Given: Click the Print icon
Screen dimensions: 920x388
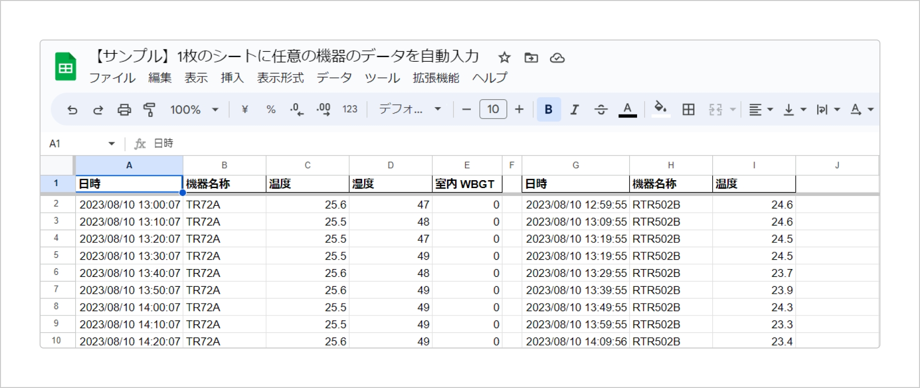Looking at the screenshot, I should point(124,110).
